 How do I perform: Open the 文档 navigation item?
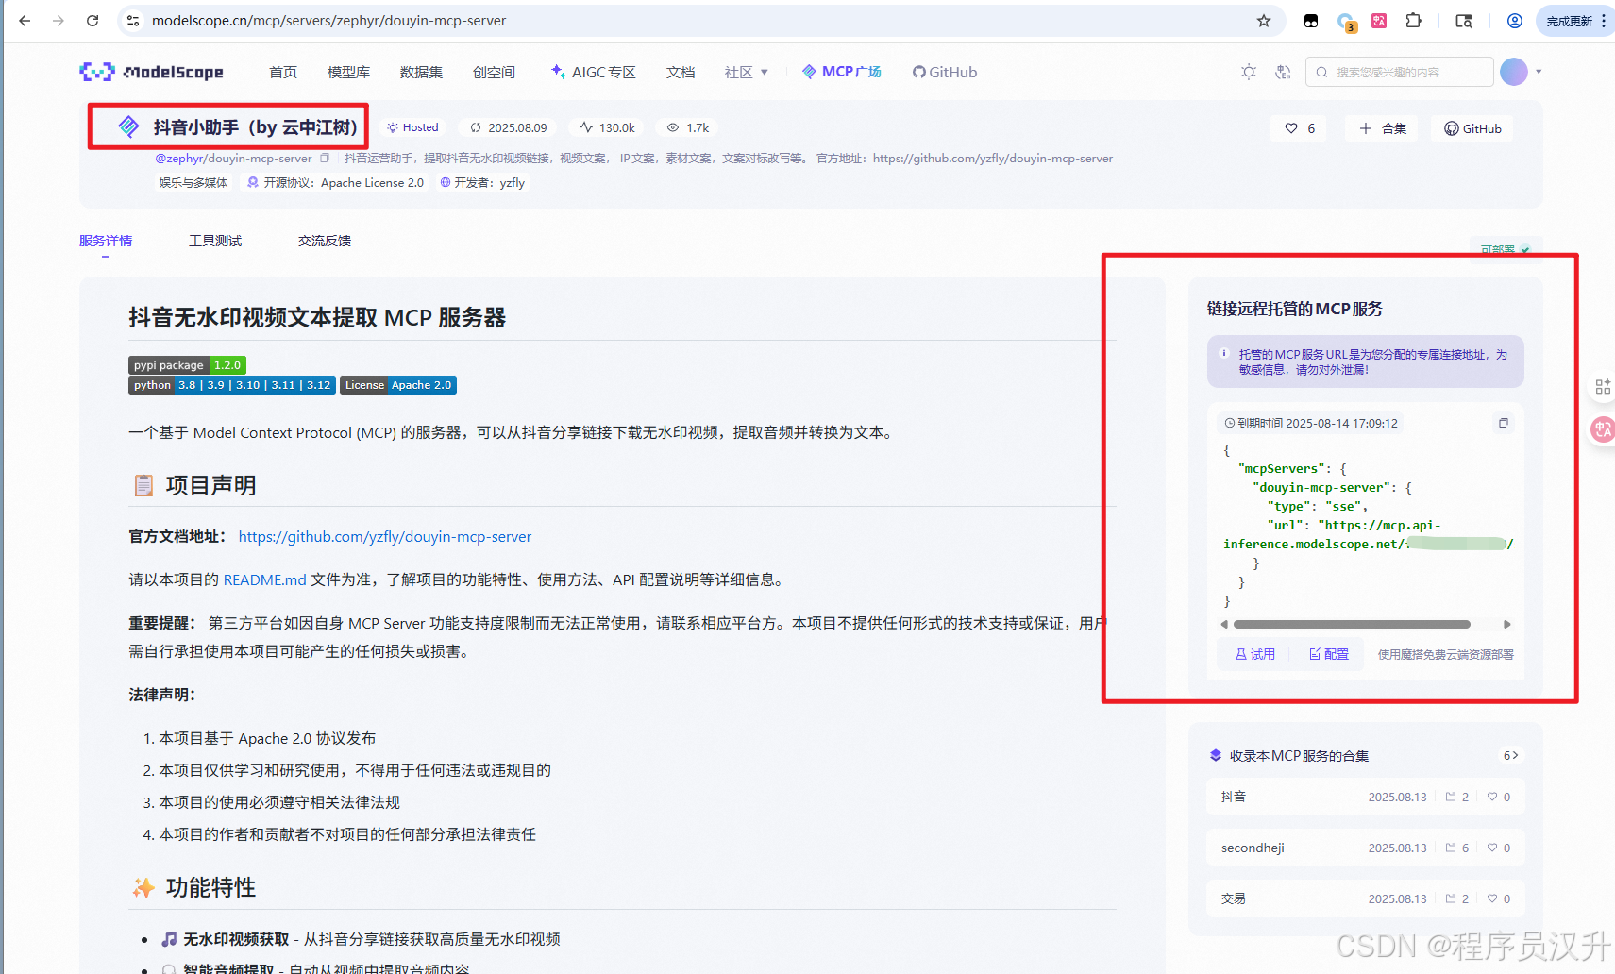point(681,72)
